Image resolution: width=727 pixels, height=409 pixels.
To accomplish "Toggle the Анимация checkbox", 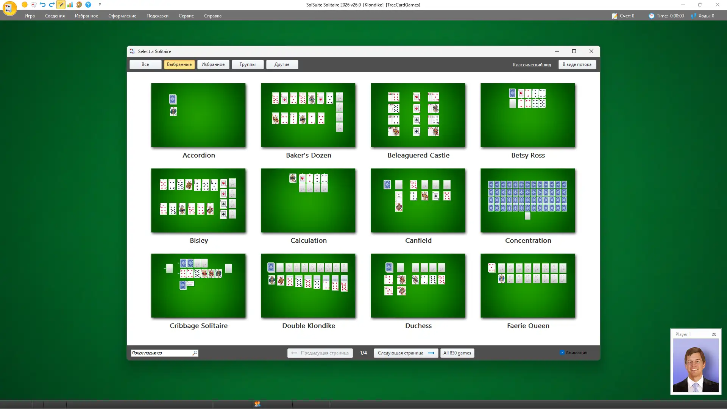I will 562,353.
